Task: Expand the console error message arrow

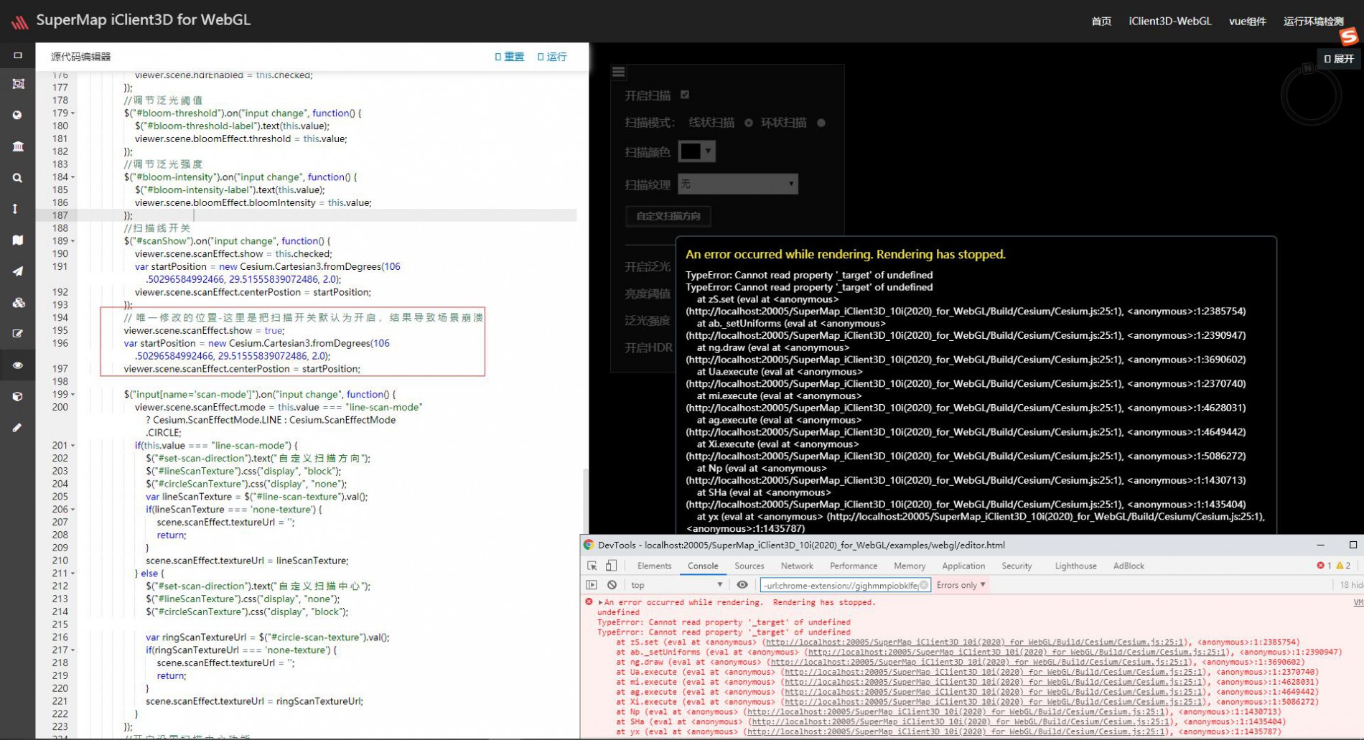Action: coord(600,603)
